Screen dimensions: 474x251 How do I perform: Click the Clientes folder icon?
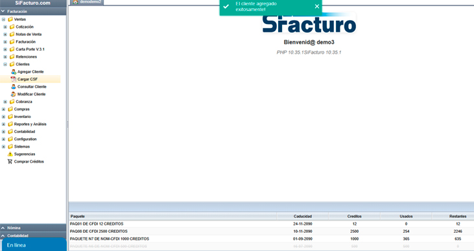coord(12,64)
